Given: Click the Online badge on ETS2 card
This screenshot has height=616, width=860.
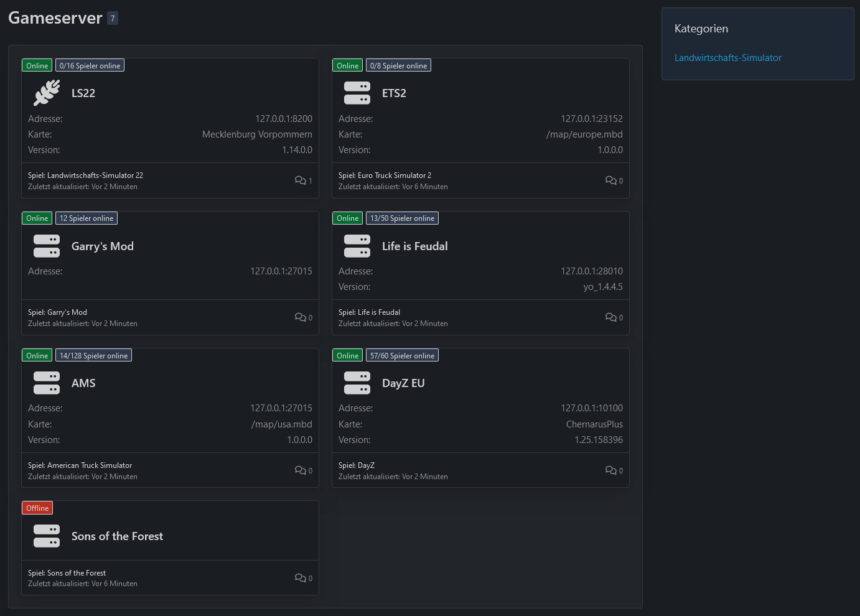Looking at the screenshot, I should point(347,66).
